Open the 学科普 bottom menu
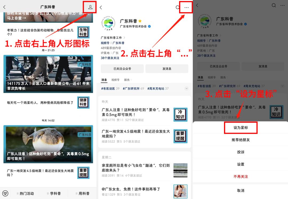Viewport: 288px width, 199px height. (x=54, y=193)
